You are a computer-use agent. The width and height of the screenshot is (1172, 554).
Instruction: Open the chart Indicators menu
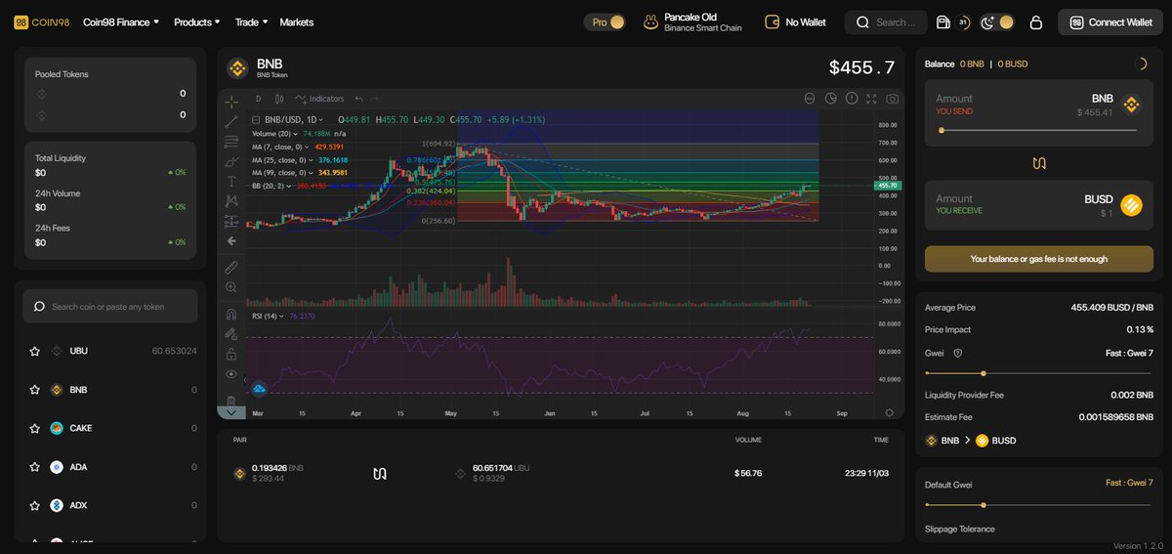(x=320, y=99)
